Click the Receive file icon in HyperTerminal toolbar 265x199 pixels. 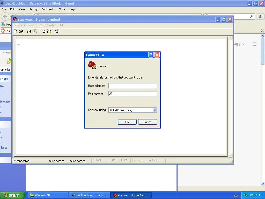[x=49, y=31]
